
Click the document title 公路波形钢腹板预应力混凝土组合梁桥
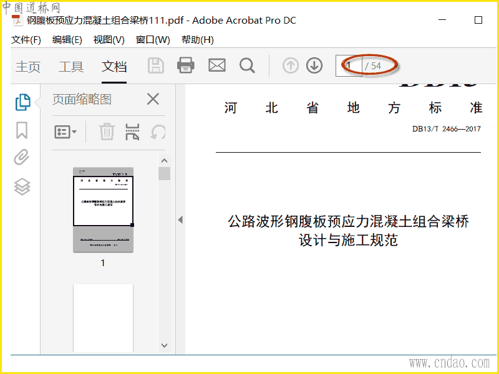(x=349, y=221)
